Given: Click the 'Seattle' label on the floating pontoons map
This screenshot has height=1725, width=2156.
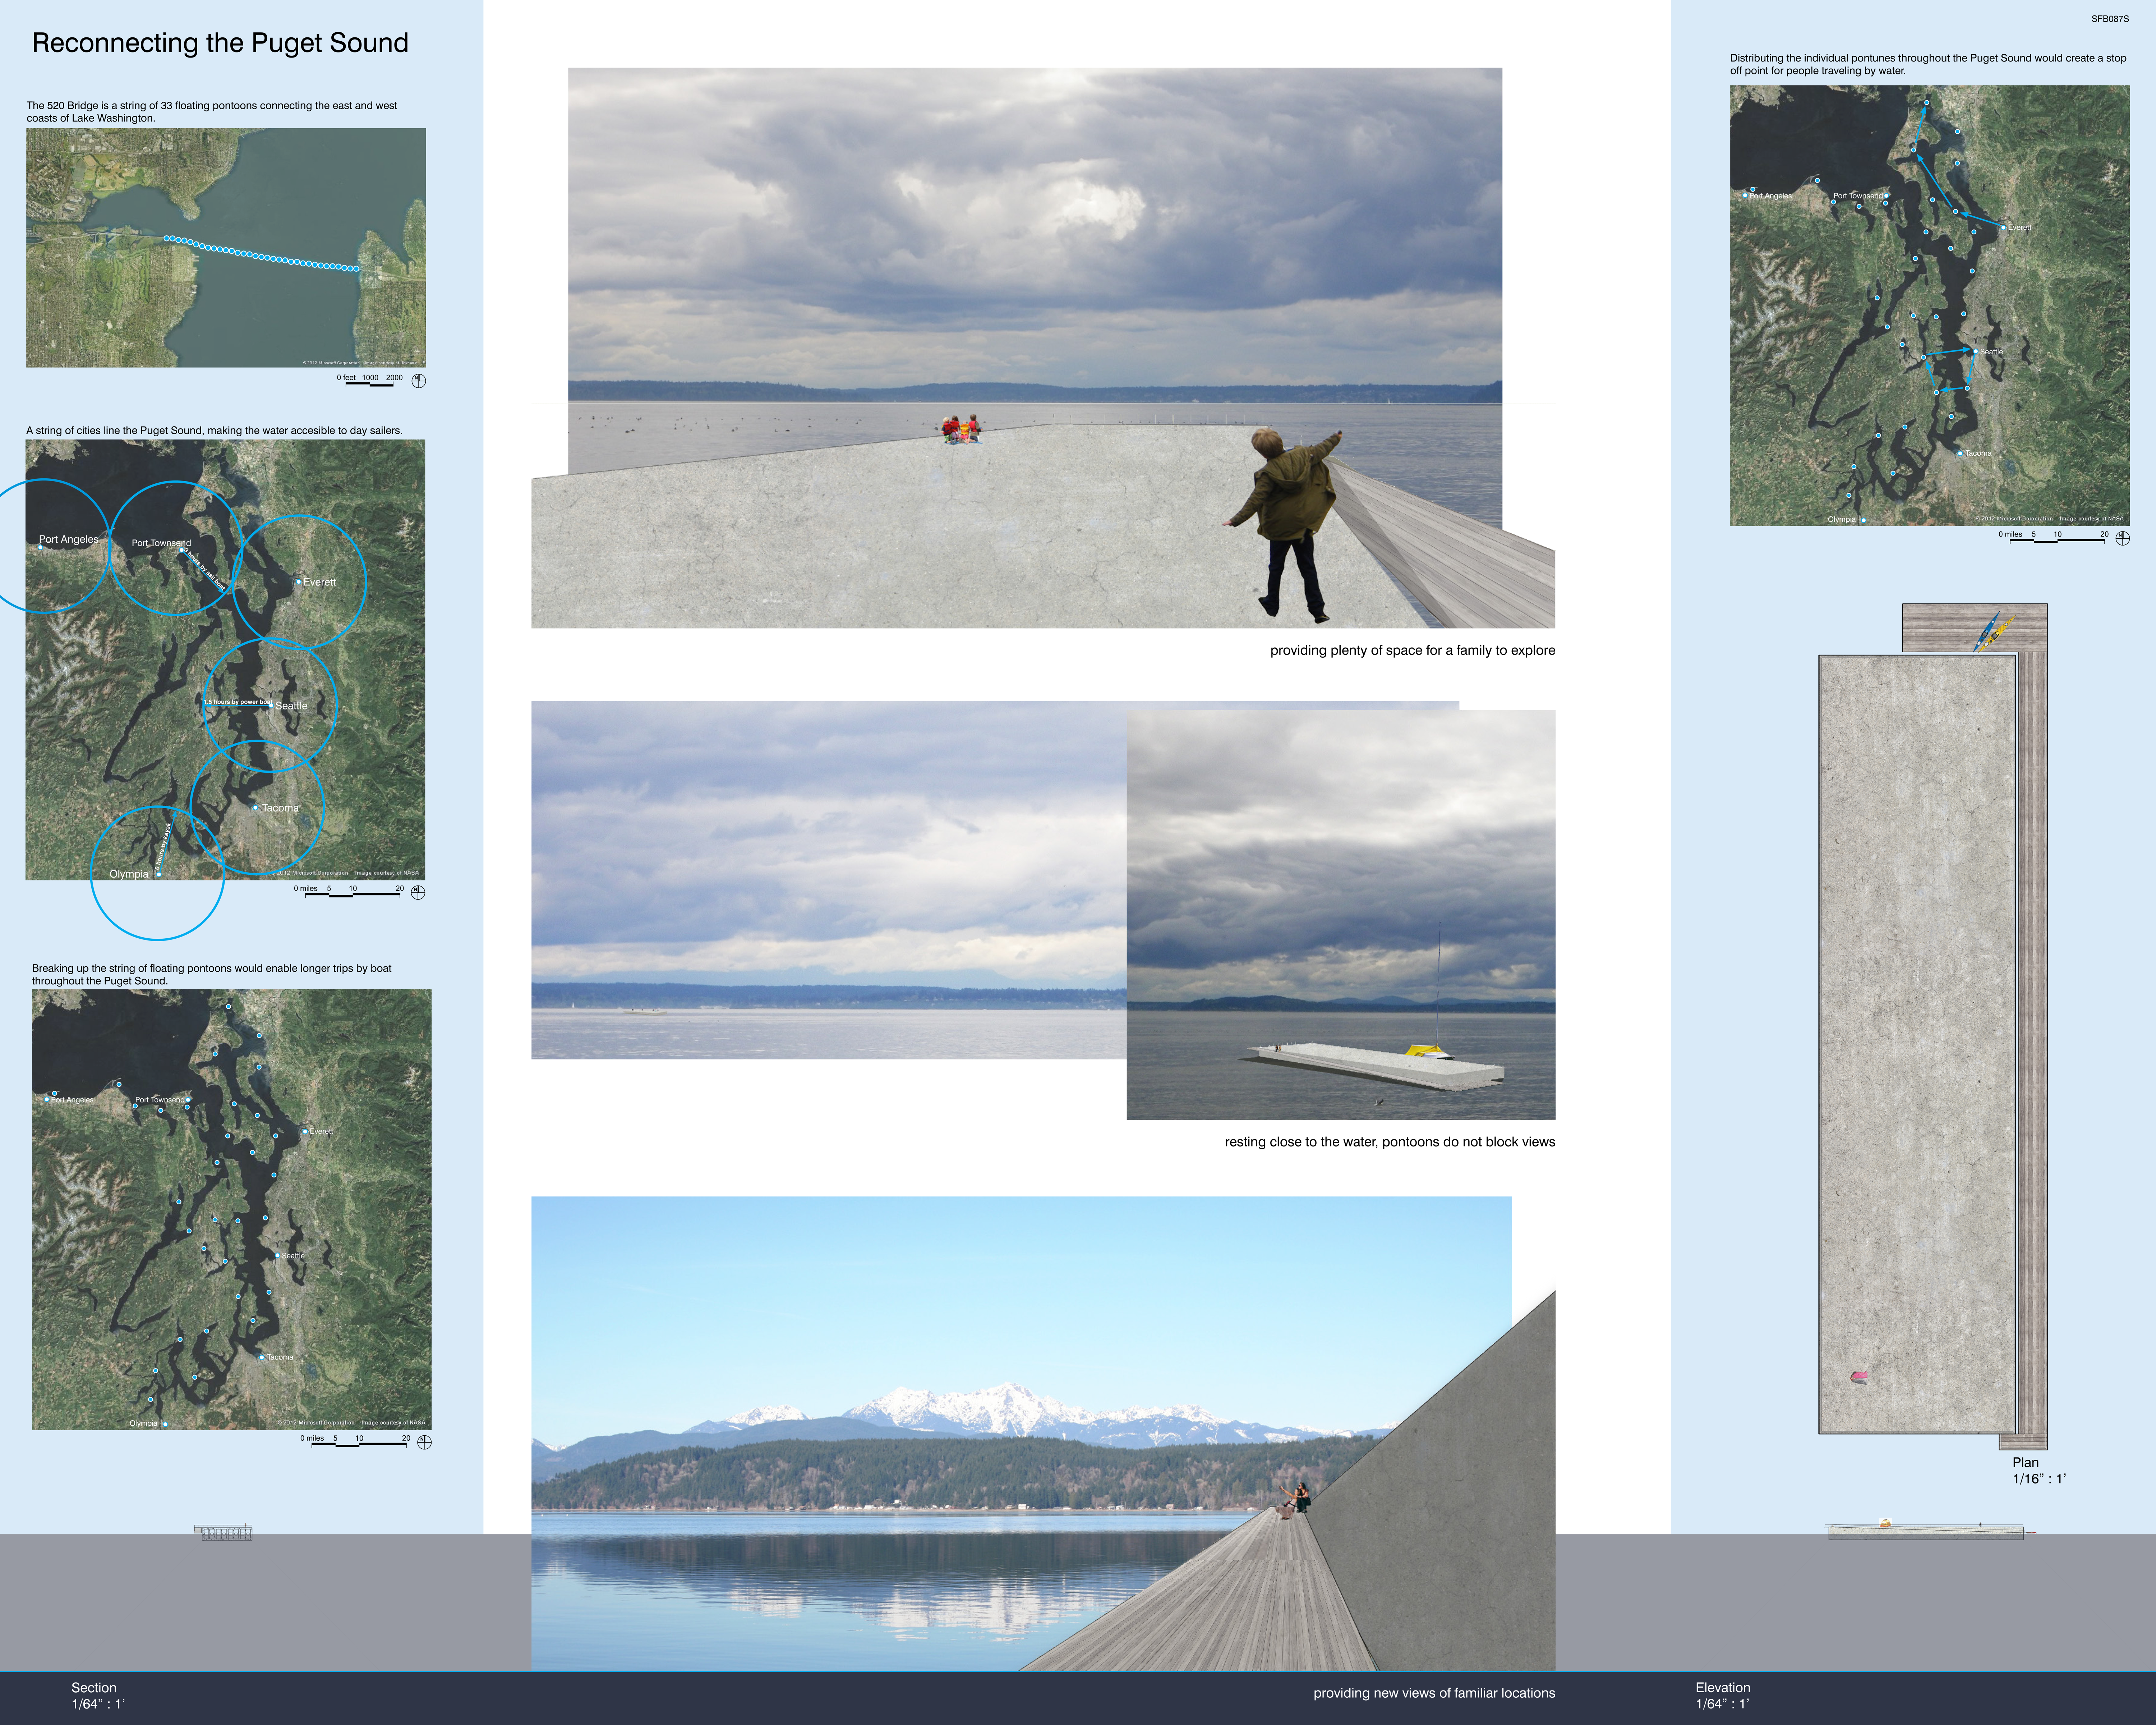Looking at the screenshot, I should (x=293, y=1256).
